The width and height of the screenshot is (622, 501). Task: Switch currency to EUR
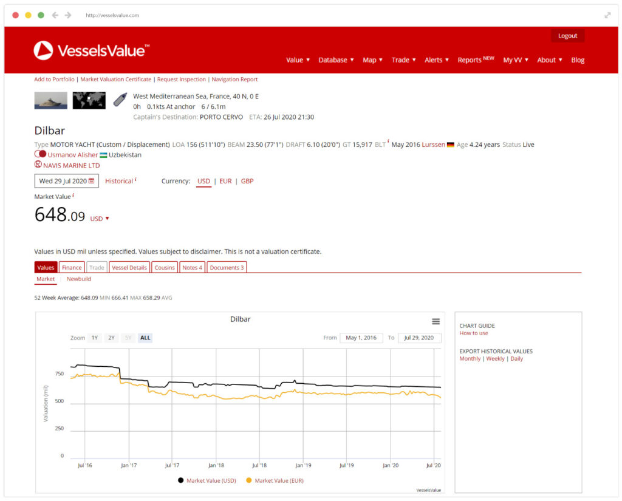[225, 181]
